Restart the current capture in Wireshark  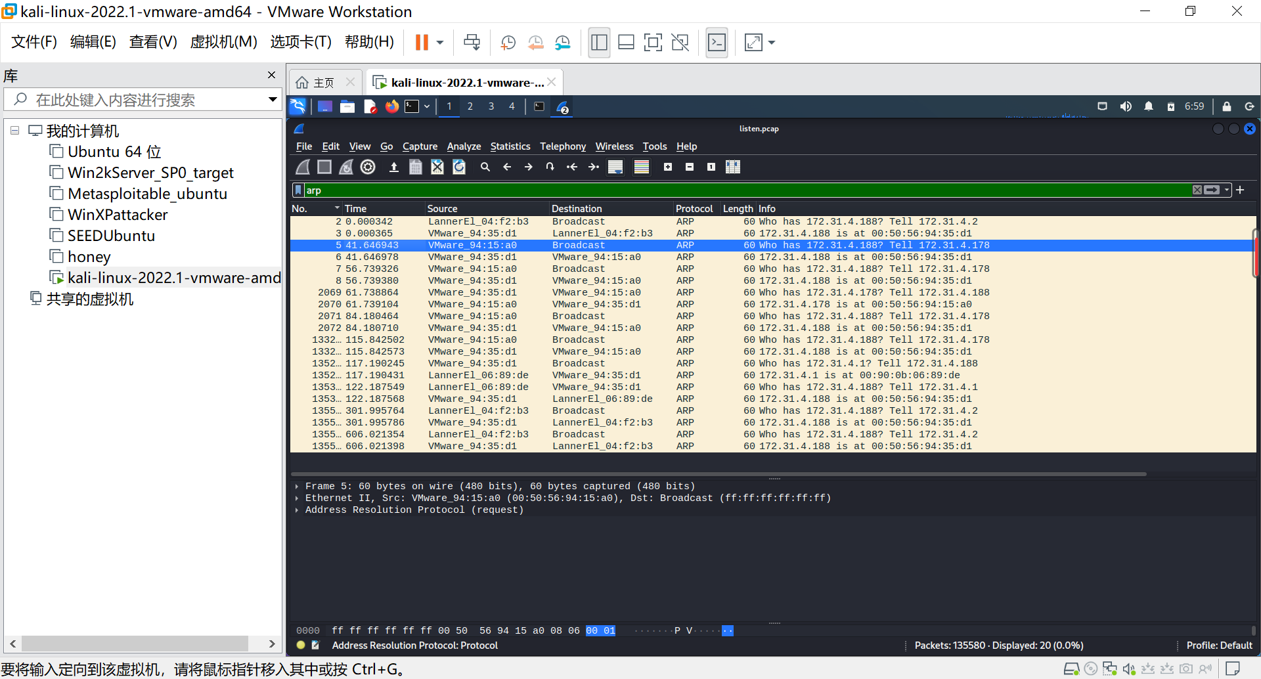click(x=346, y=167)
